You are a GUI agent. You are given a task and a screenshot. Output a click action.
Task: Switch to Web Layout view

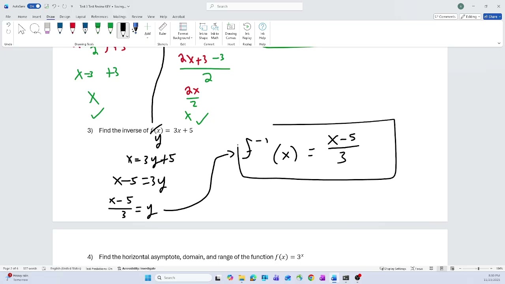coord(453,269)
